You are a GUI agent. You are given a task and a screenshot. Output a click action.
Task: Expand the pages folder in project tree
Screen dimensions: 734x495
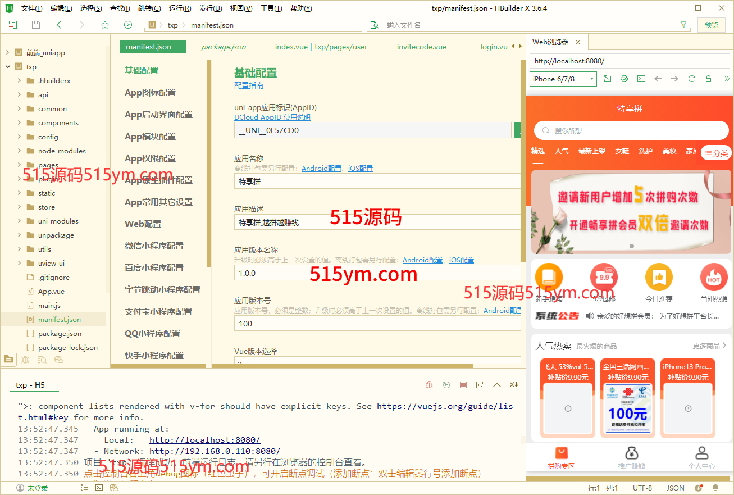coord(20,165)
